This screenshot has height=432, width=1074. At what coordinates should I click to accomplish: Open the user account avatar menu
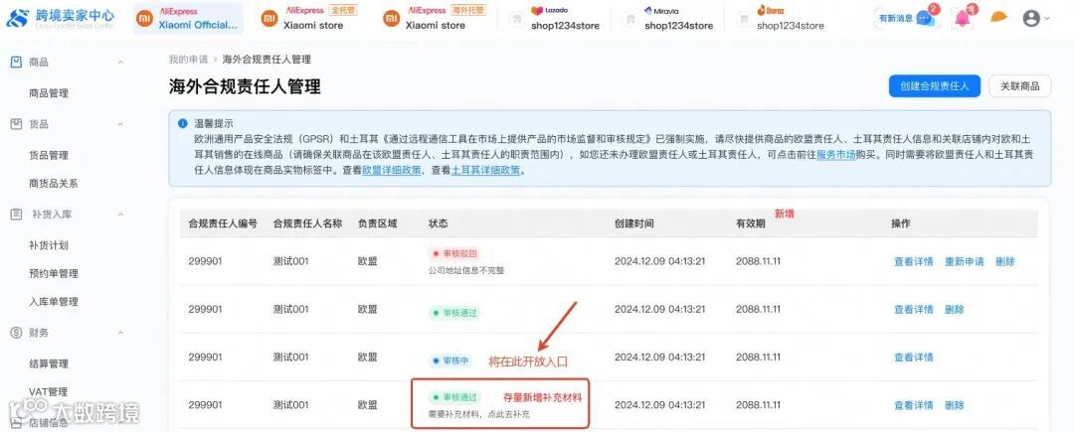pyautogui.click(x=1031, y=19)
